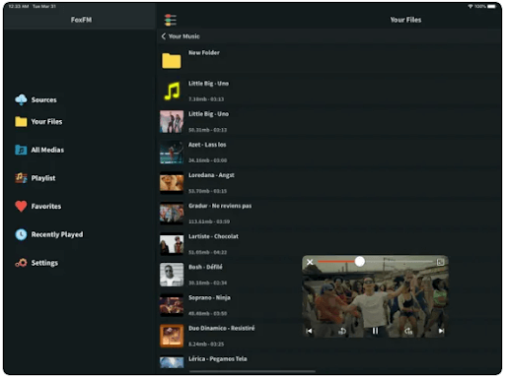Click the Bosh - Défilé thumbnail
Image resolution: width=505 pixels, height=378 pixels.
coord(172,275)
